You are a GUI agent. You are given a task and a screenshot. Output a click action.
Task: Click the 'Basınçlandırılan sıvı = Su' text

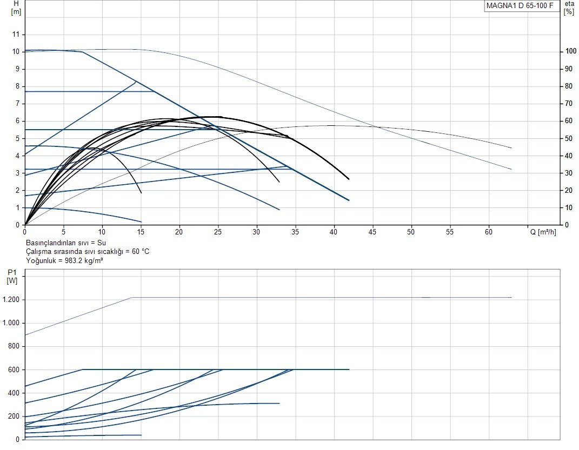(x=66, y=243)
